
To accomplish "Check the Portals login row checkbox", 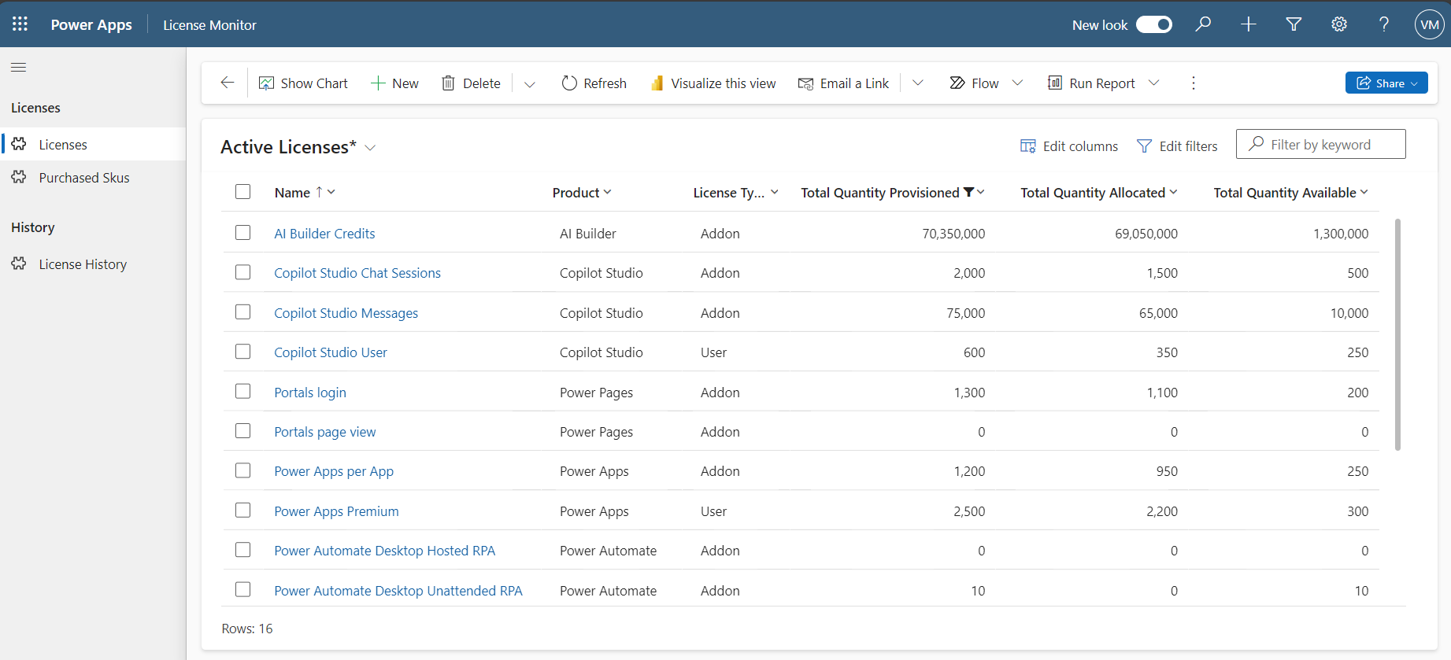I will 243,391.
